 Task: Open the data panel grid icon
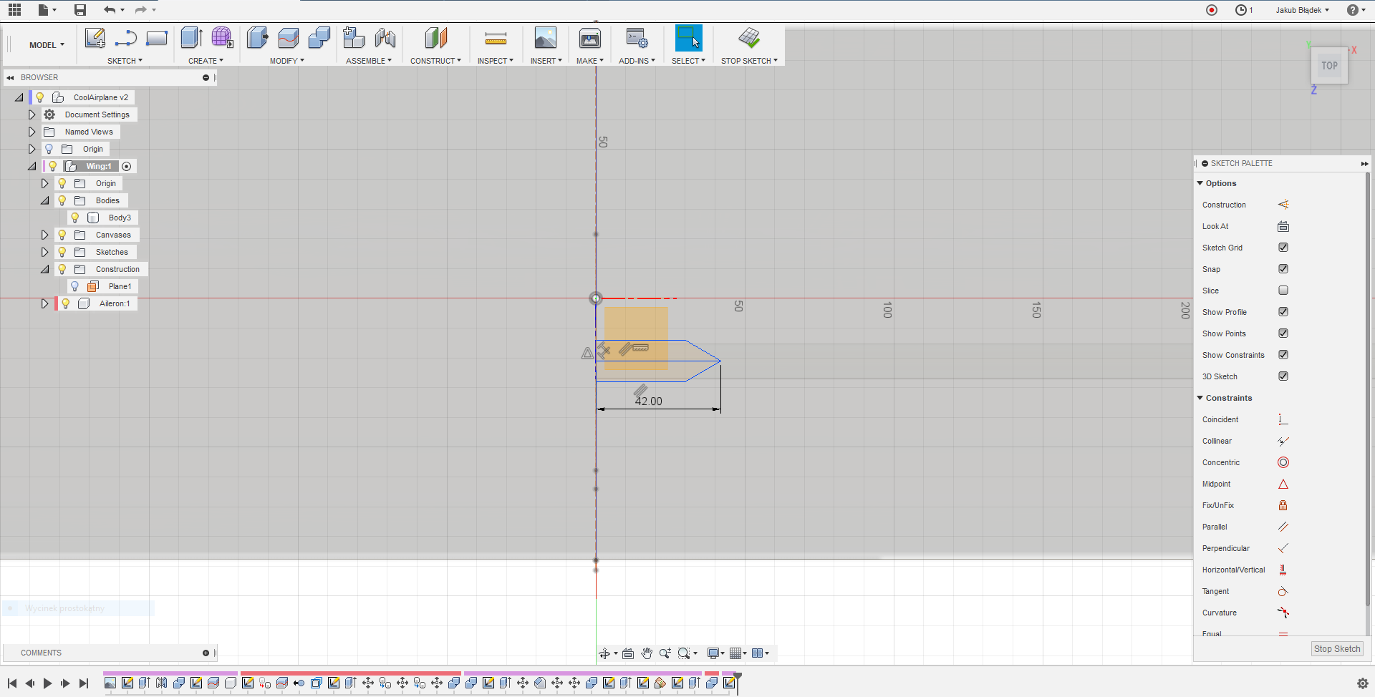(x=14, y=10)
